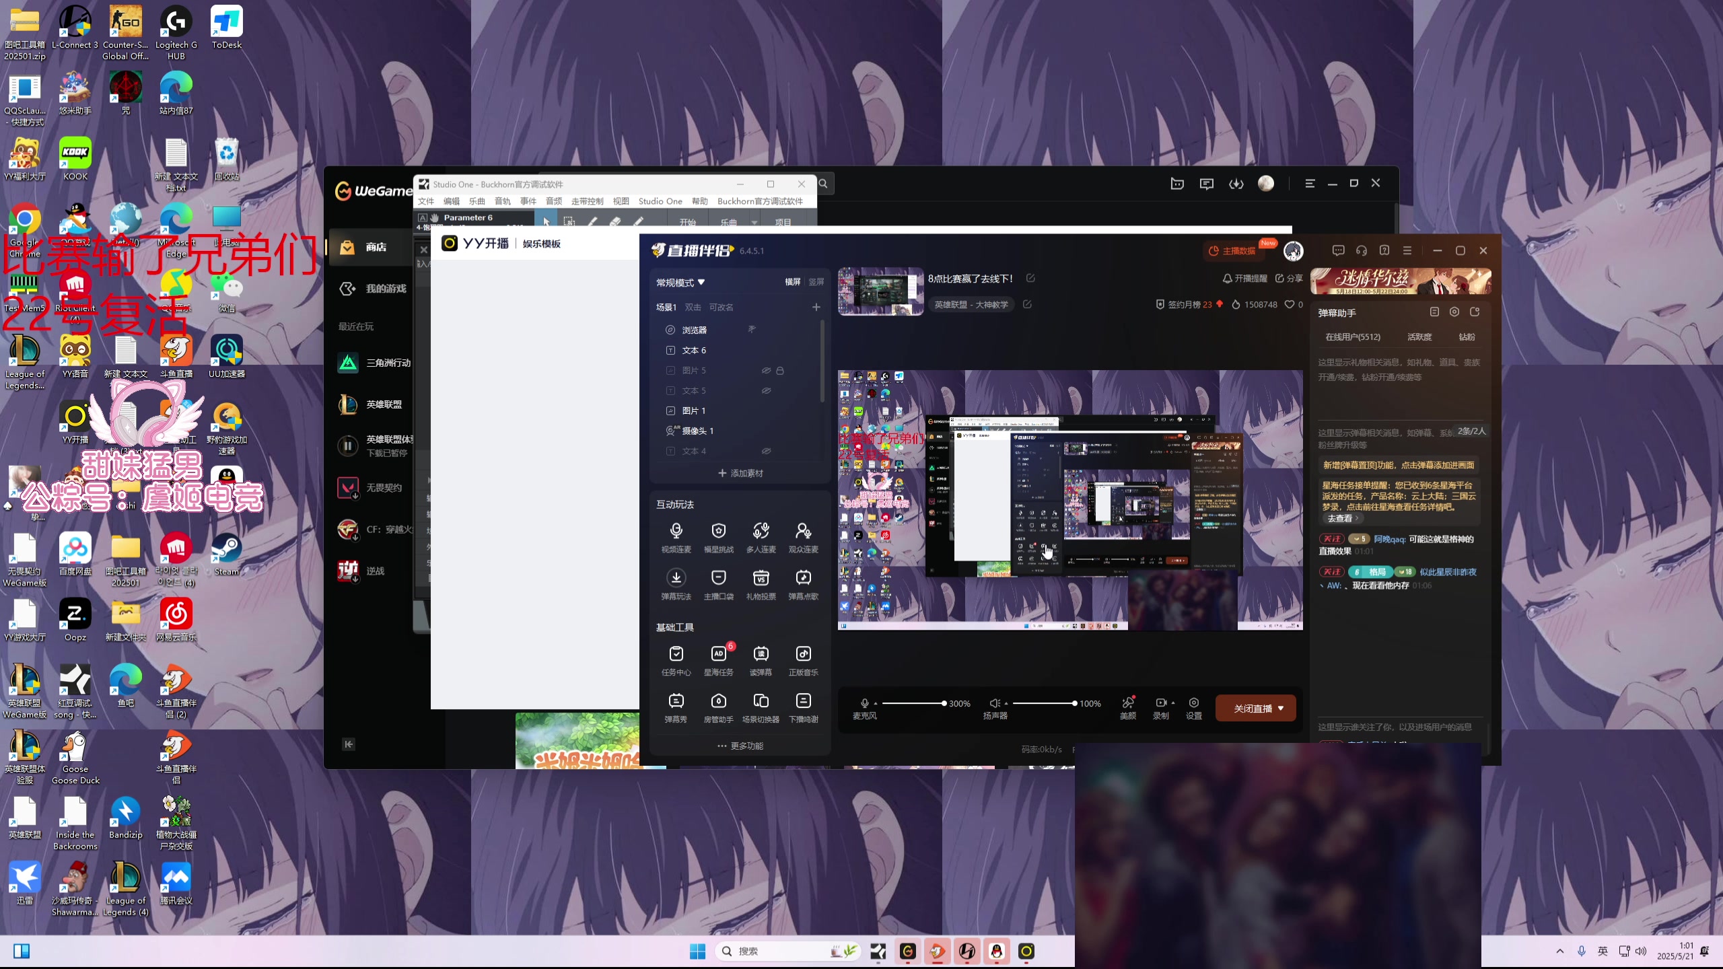Open 场景切换器 scene switcher
The width and height of the screenshot is (1723, 969).
point(761,708)
